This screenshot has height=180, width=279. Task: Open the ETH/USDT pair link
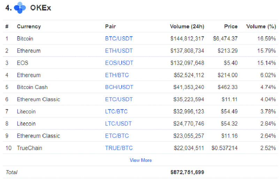[119, 51]
